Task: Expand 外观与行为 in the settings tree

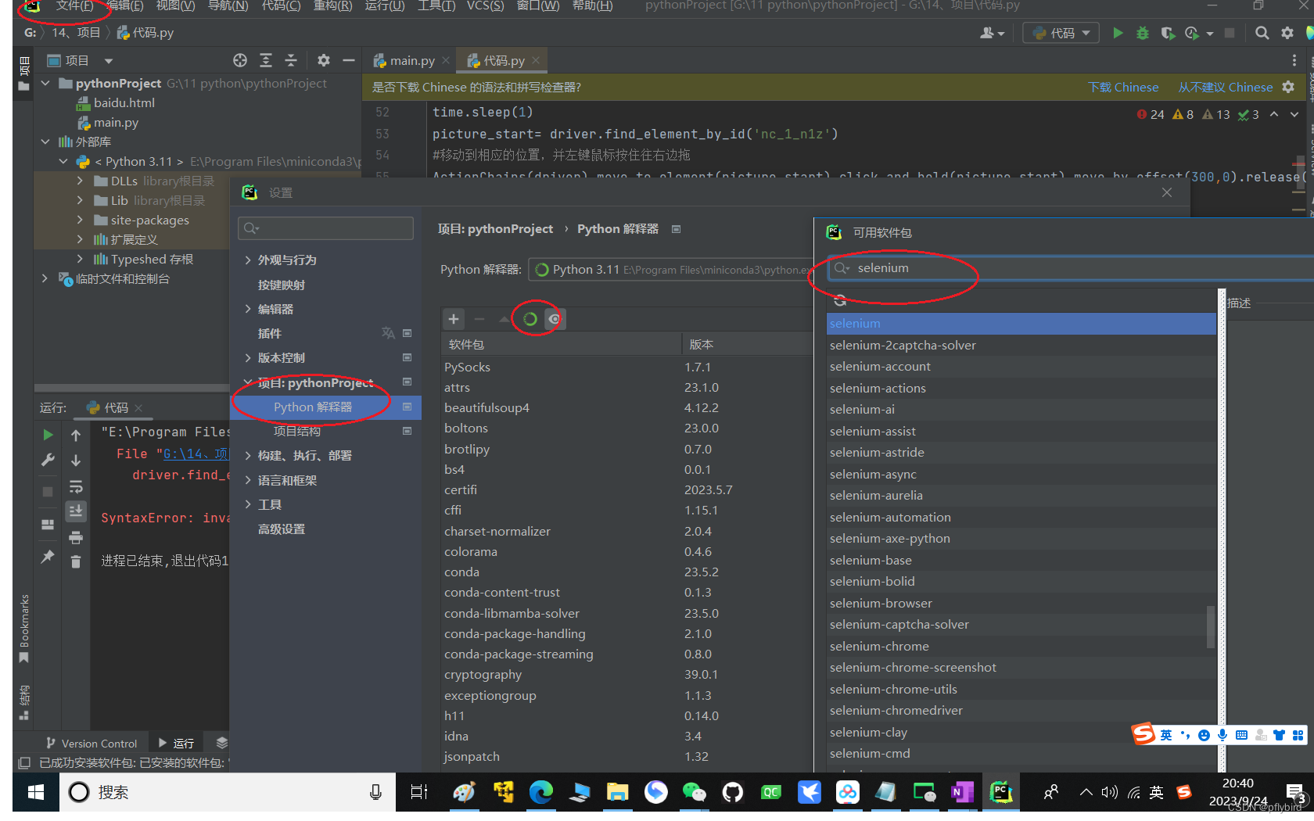Action: click(x=248, y=260)
